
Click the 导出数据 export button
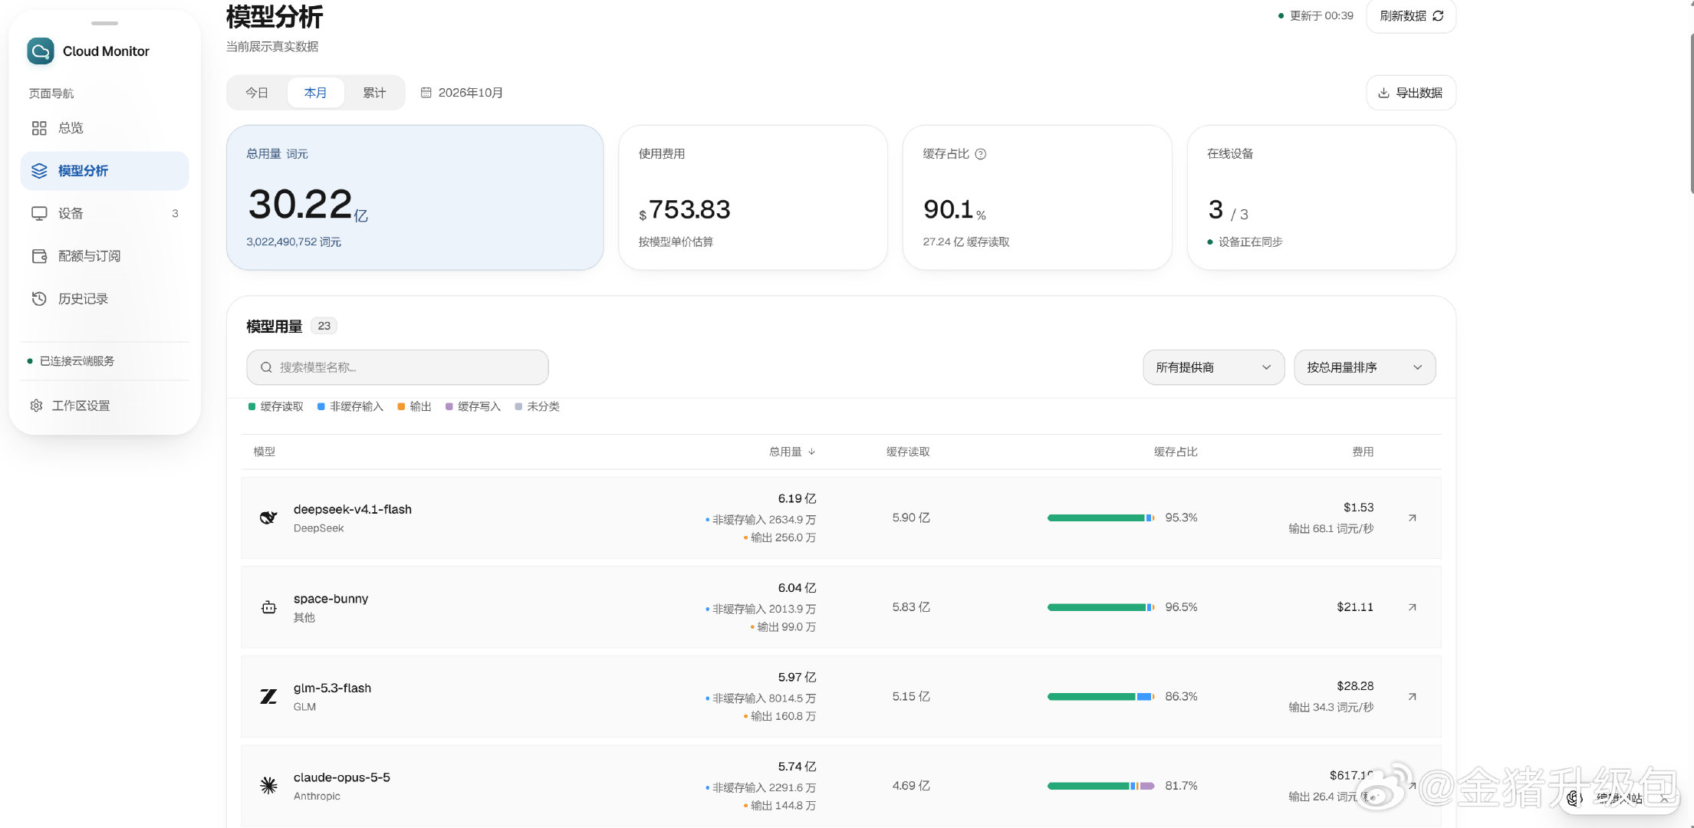[1411, 93]
